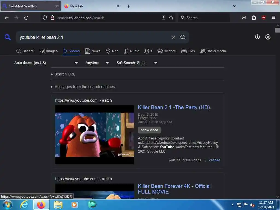Click the Killer Bean 2.1 video thumbnail
This screenshot has height=210, width=280.
94,135
